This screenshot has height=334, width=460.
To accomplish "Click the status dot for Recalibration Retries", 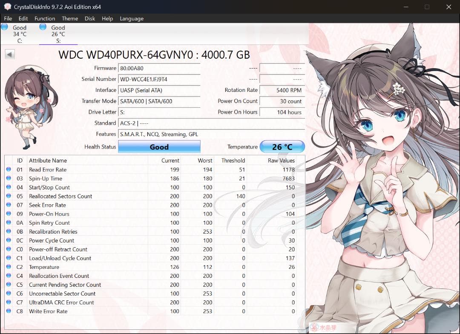I will tap(9, 231).
